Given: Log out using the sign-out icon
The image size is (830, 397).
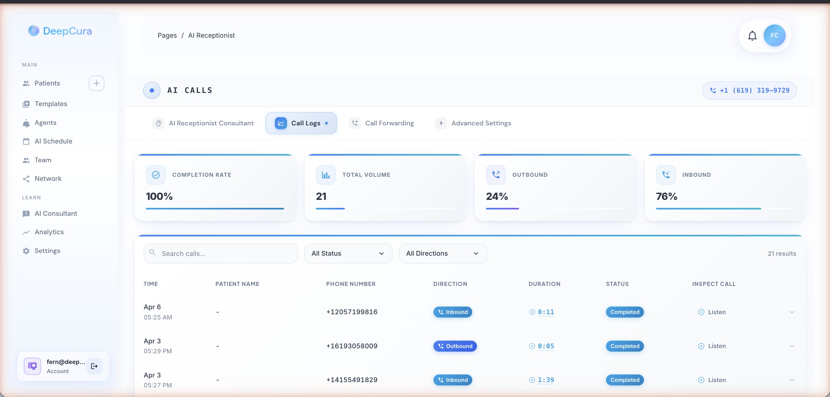Looking at the screenshot, I should [94, 366].
